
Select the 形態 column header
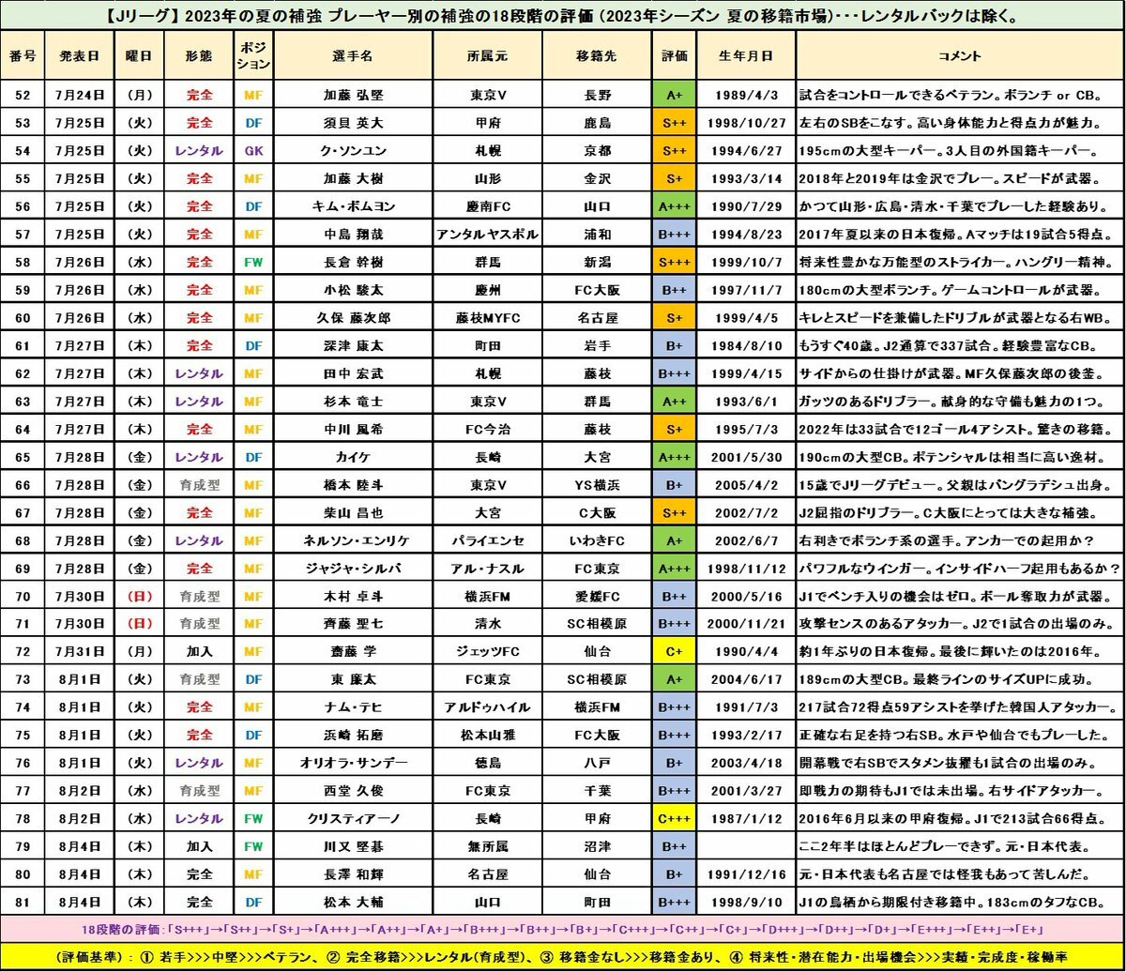point(199,56)
